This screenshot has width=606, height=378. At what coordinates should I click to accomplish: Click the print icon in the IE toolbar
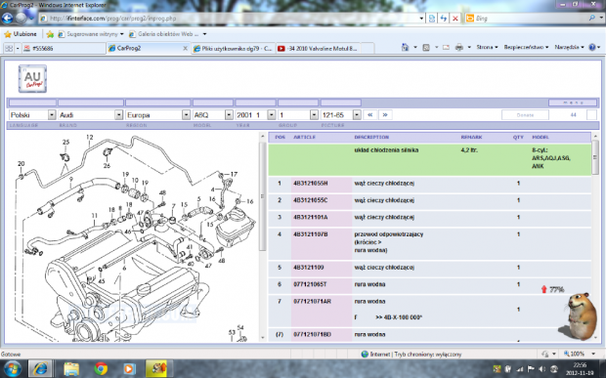(459, 48)
